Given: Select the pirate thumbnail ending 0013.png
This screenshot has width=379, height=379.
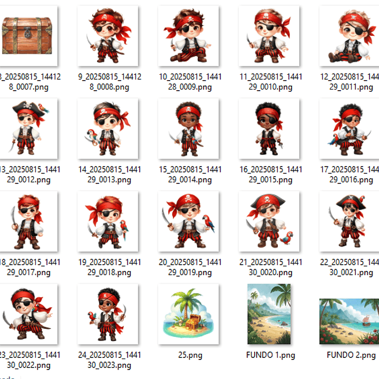Looking at the screenshot, I should [108, 129].
